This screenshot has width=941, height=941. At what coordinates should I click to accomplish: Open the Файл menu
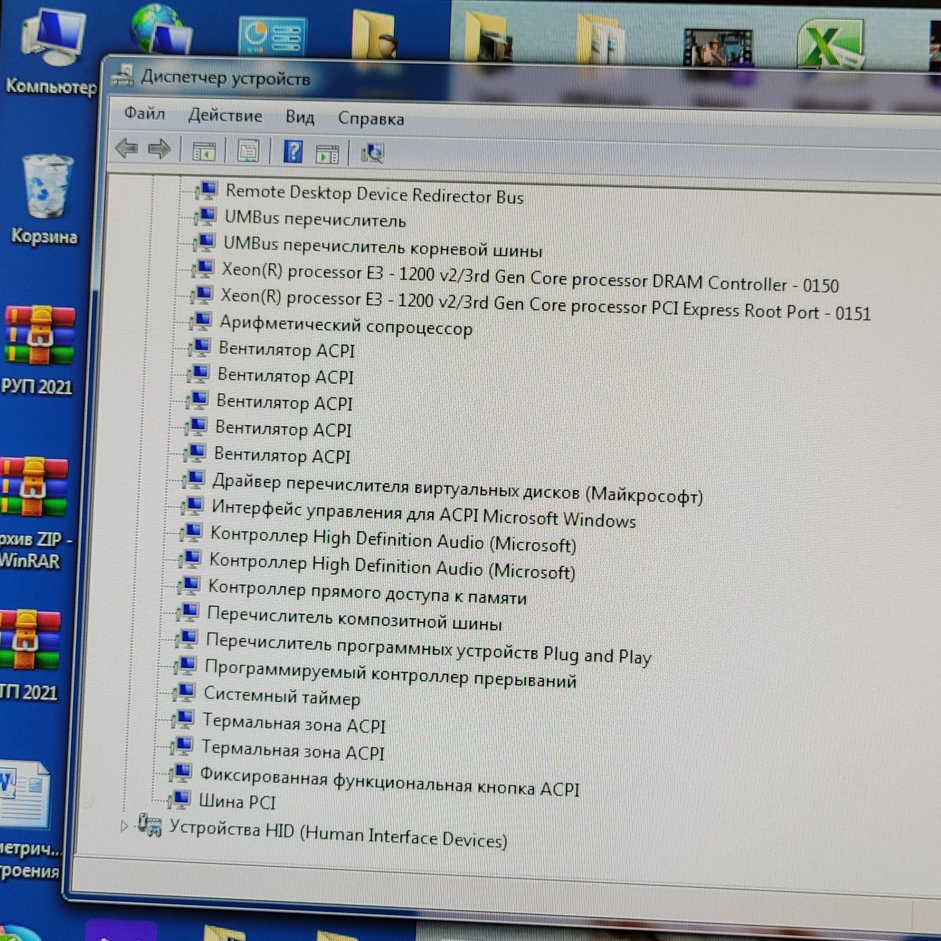coord(144,113)
